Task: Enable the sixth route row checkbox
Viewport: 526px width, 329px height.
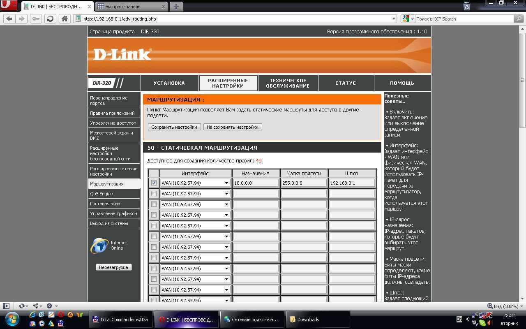Action: 154,236
